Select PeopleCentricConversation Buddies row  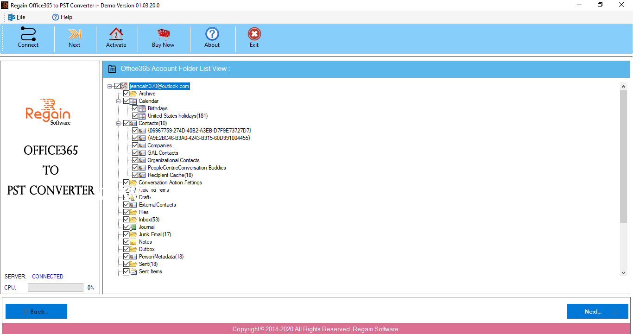point(187,168)
